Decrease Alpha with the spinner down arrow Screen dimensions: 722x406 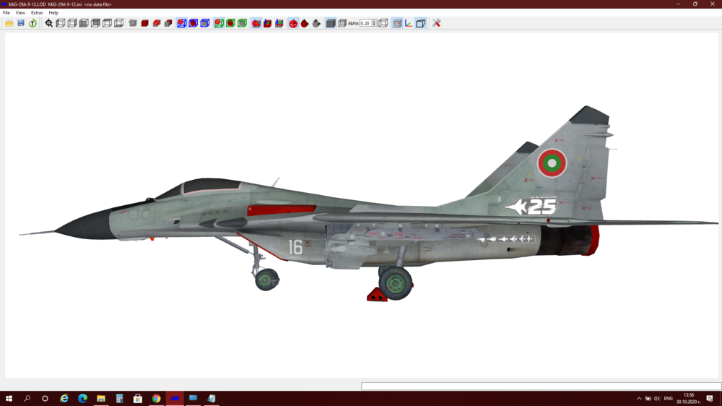point(374,25)
